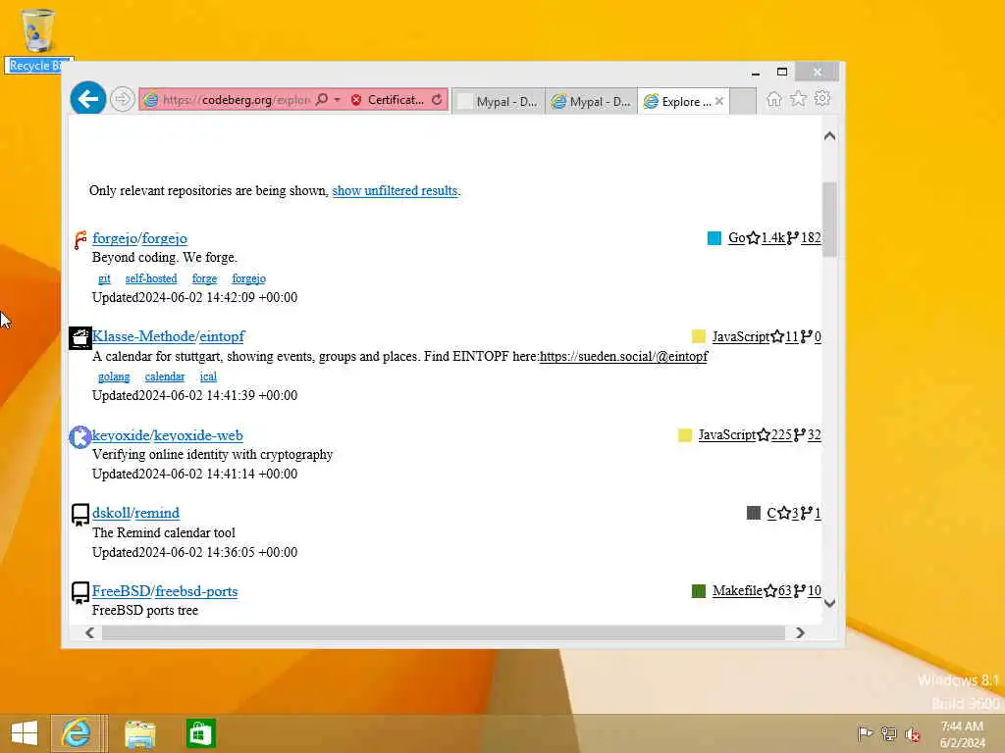
Task: Click the forgejo topic tag
Action: (x=248, y=278)
